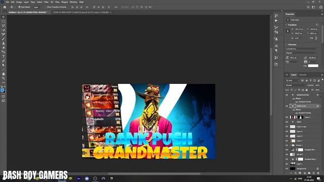This screenshot has height=182, width=324.
Task: Switch to the Channels tab
Action: coord(303,75)
